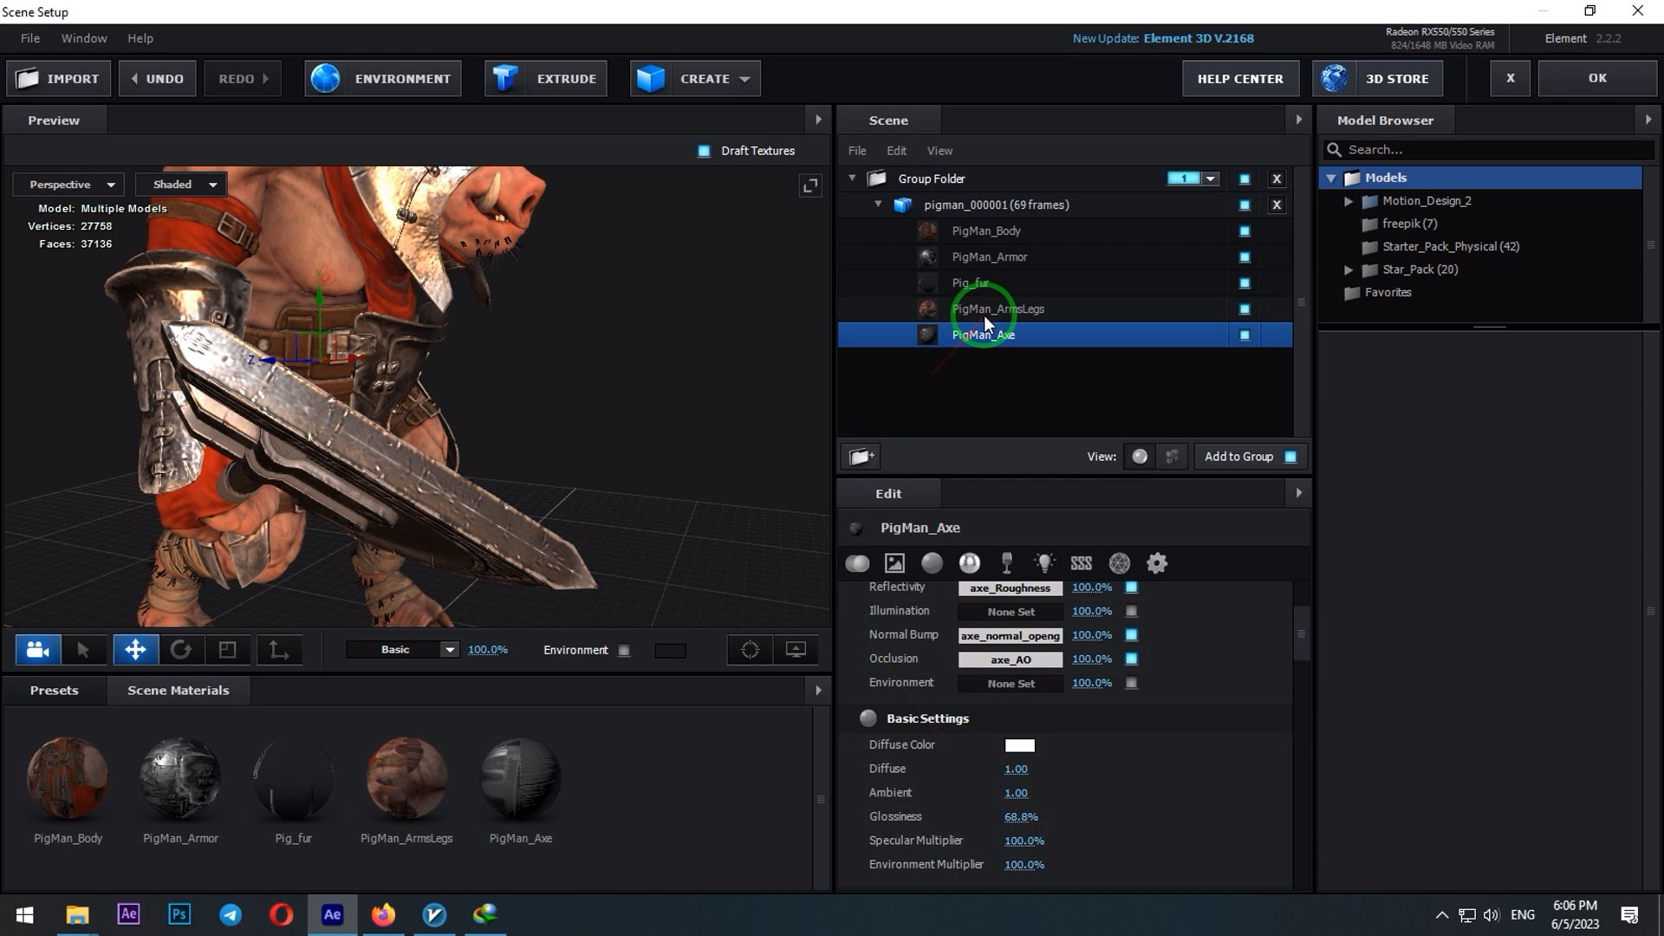Enable the Add to Group checkbox
This screenshot has width=1664, height=936.
[1289, 457]
